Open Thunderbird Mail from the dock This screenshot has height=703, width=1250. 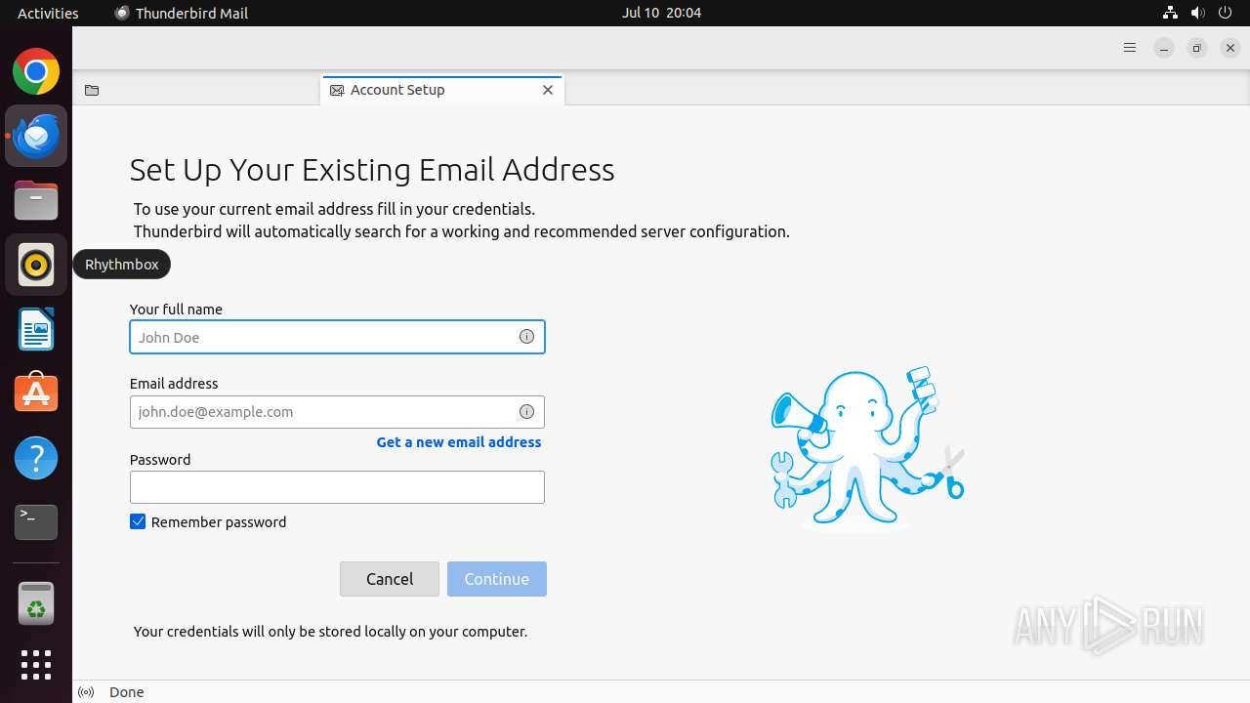[36, 136]
